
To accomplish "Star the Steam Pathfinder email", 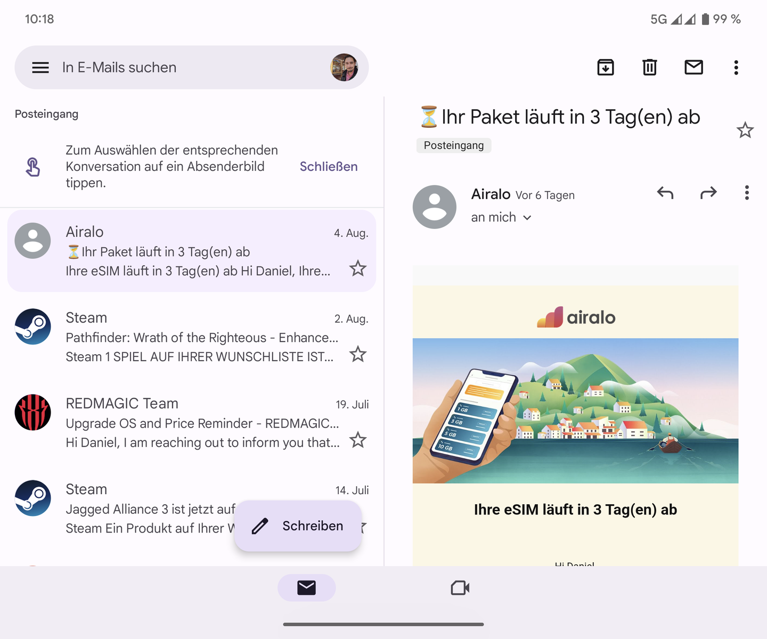I will coord(358,354).
